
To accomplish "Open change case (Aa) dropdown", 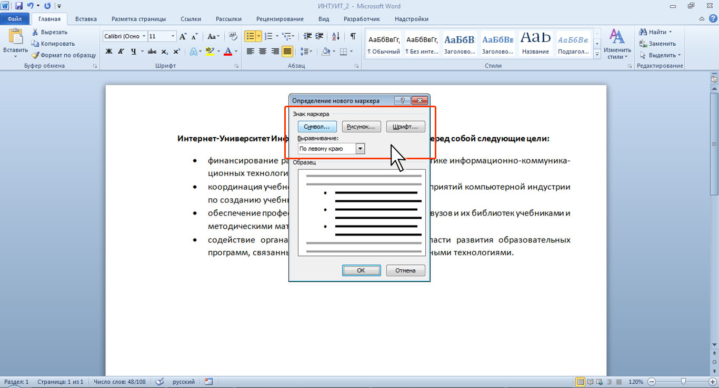I will (213, 36).
